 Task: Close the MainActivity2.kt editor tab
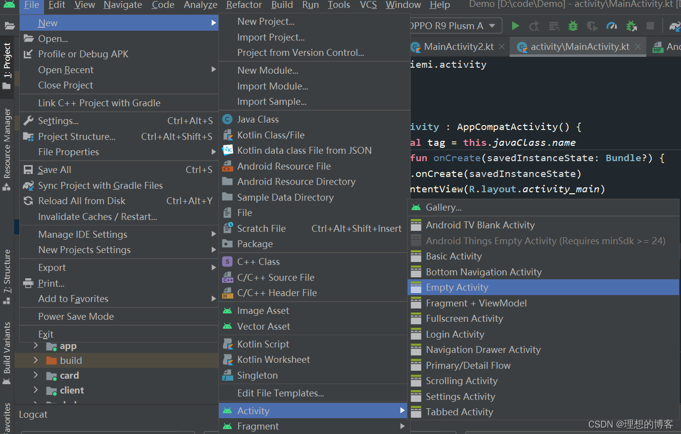(x=502, y=46)
